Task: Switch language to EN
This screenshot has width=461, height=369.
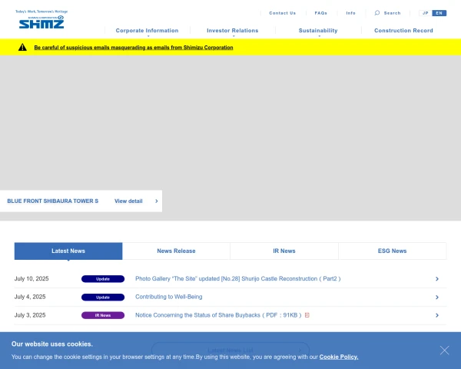Action: click(x=439, y=13)
